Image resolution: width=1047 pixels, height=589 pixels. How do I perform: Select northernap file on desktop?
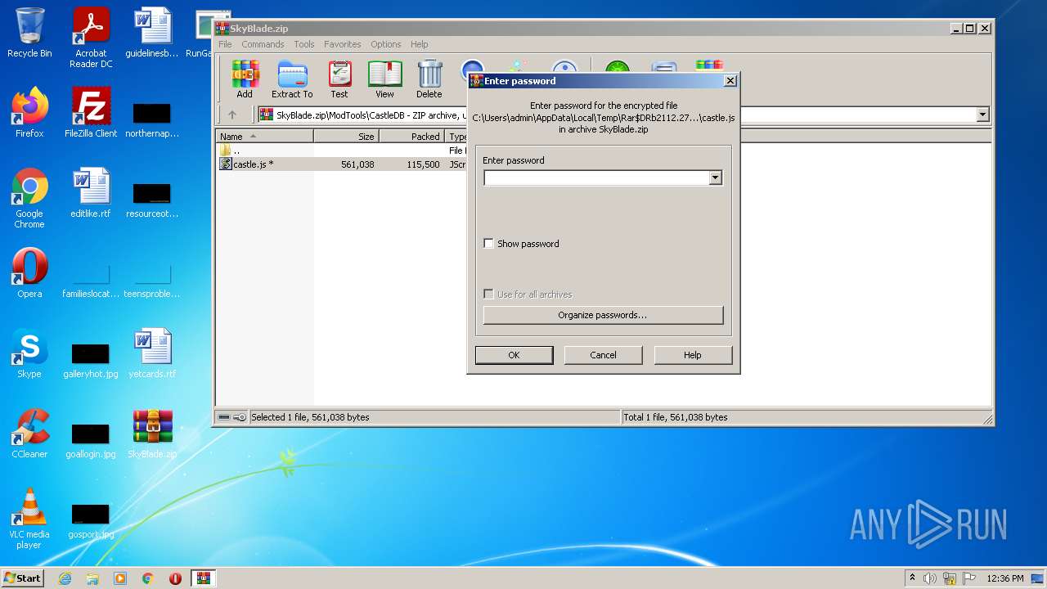(x=152, y=119)
